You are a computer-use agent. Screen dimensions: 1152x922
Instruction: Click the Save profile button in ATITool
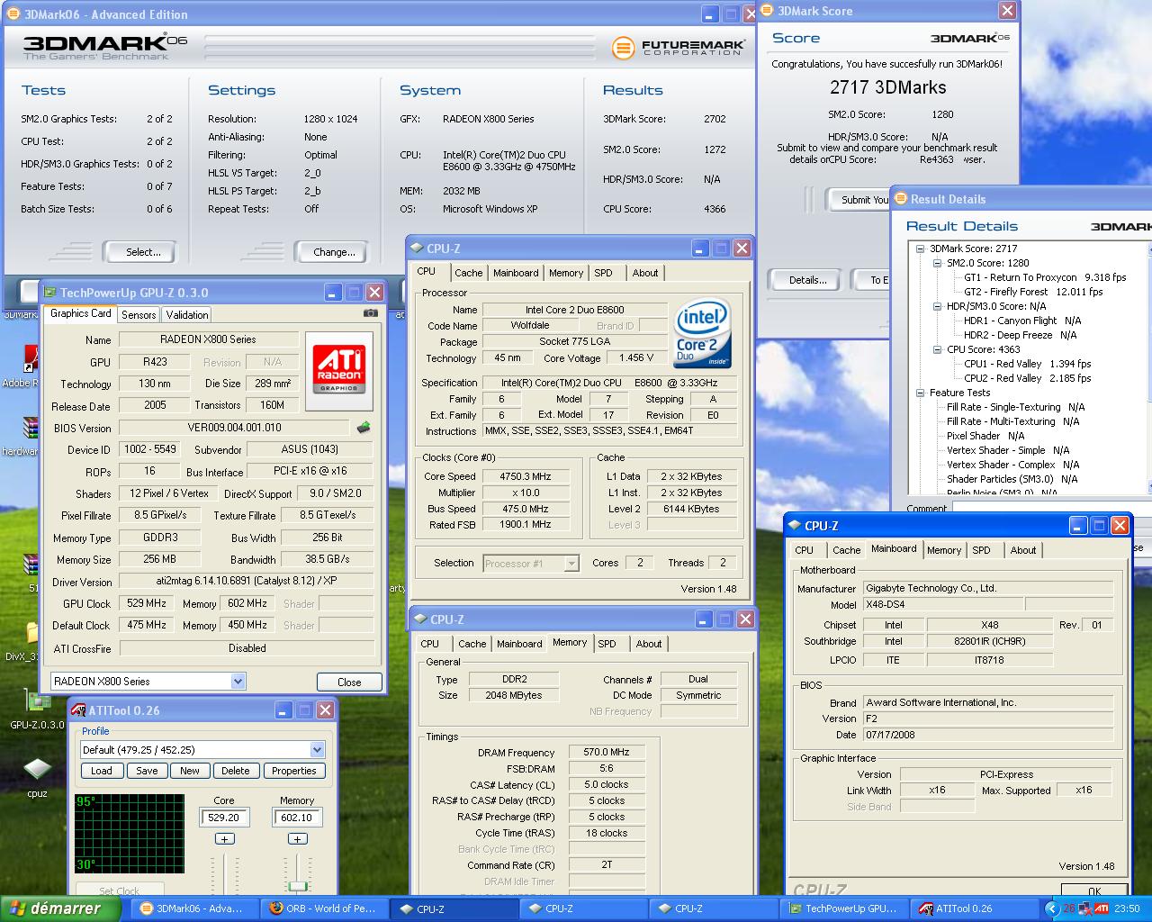tap(147, 771)
